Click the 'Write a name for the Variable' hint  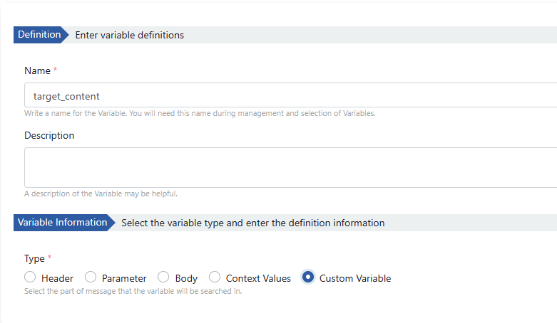(x=200, y=113)
